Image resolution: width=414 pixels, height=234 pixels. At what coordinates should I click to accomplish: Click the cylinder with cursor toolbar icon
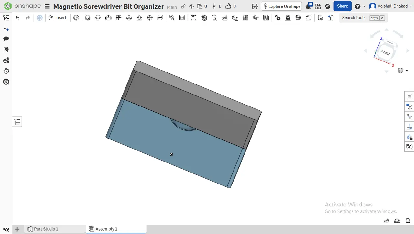214,18
